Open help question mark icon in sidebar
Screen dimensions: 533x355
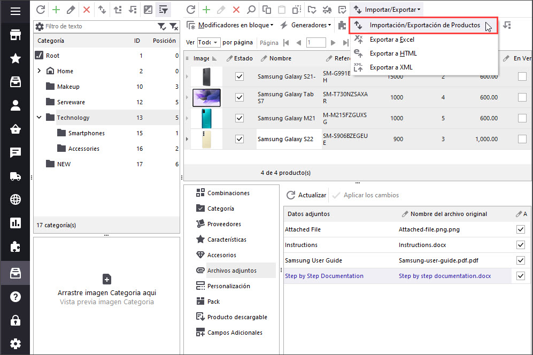pos(16,297)
